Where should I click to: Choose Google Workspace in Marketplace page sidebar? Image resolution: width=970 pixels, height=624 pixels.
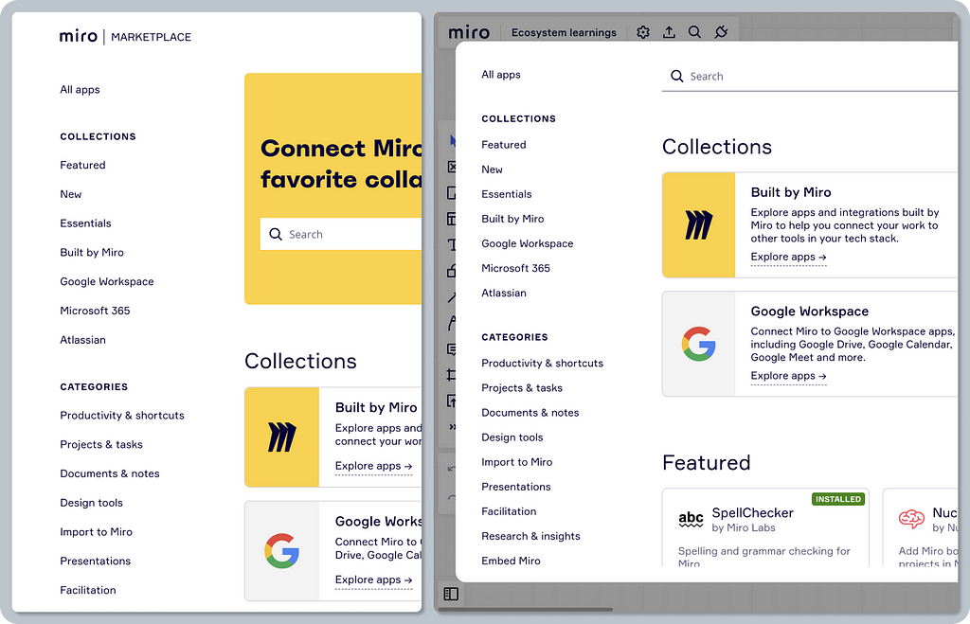pyautogui.click(x=107, y=281)
